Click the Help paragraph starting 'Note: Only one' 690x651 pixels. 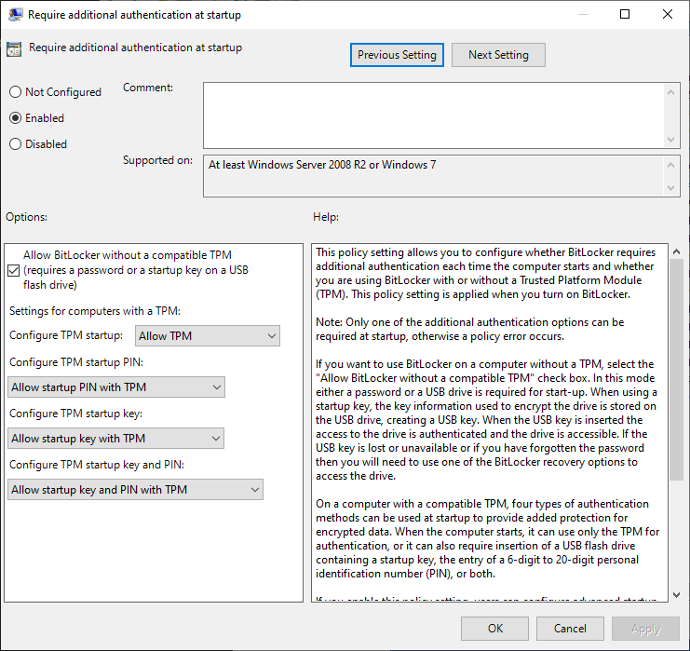[x=469, y=330]
